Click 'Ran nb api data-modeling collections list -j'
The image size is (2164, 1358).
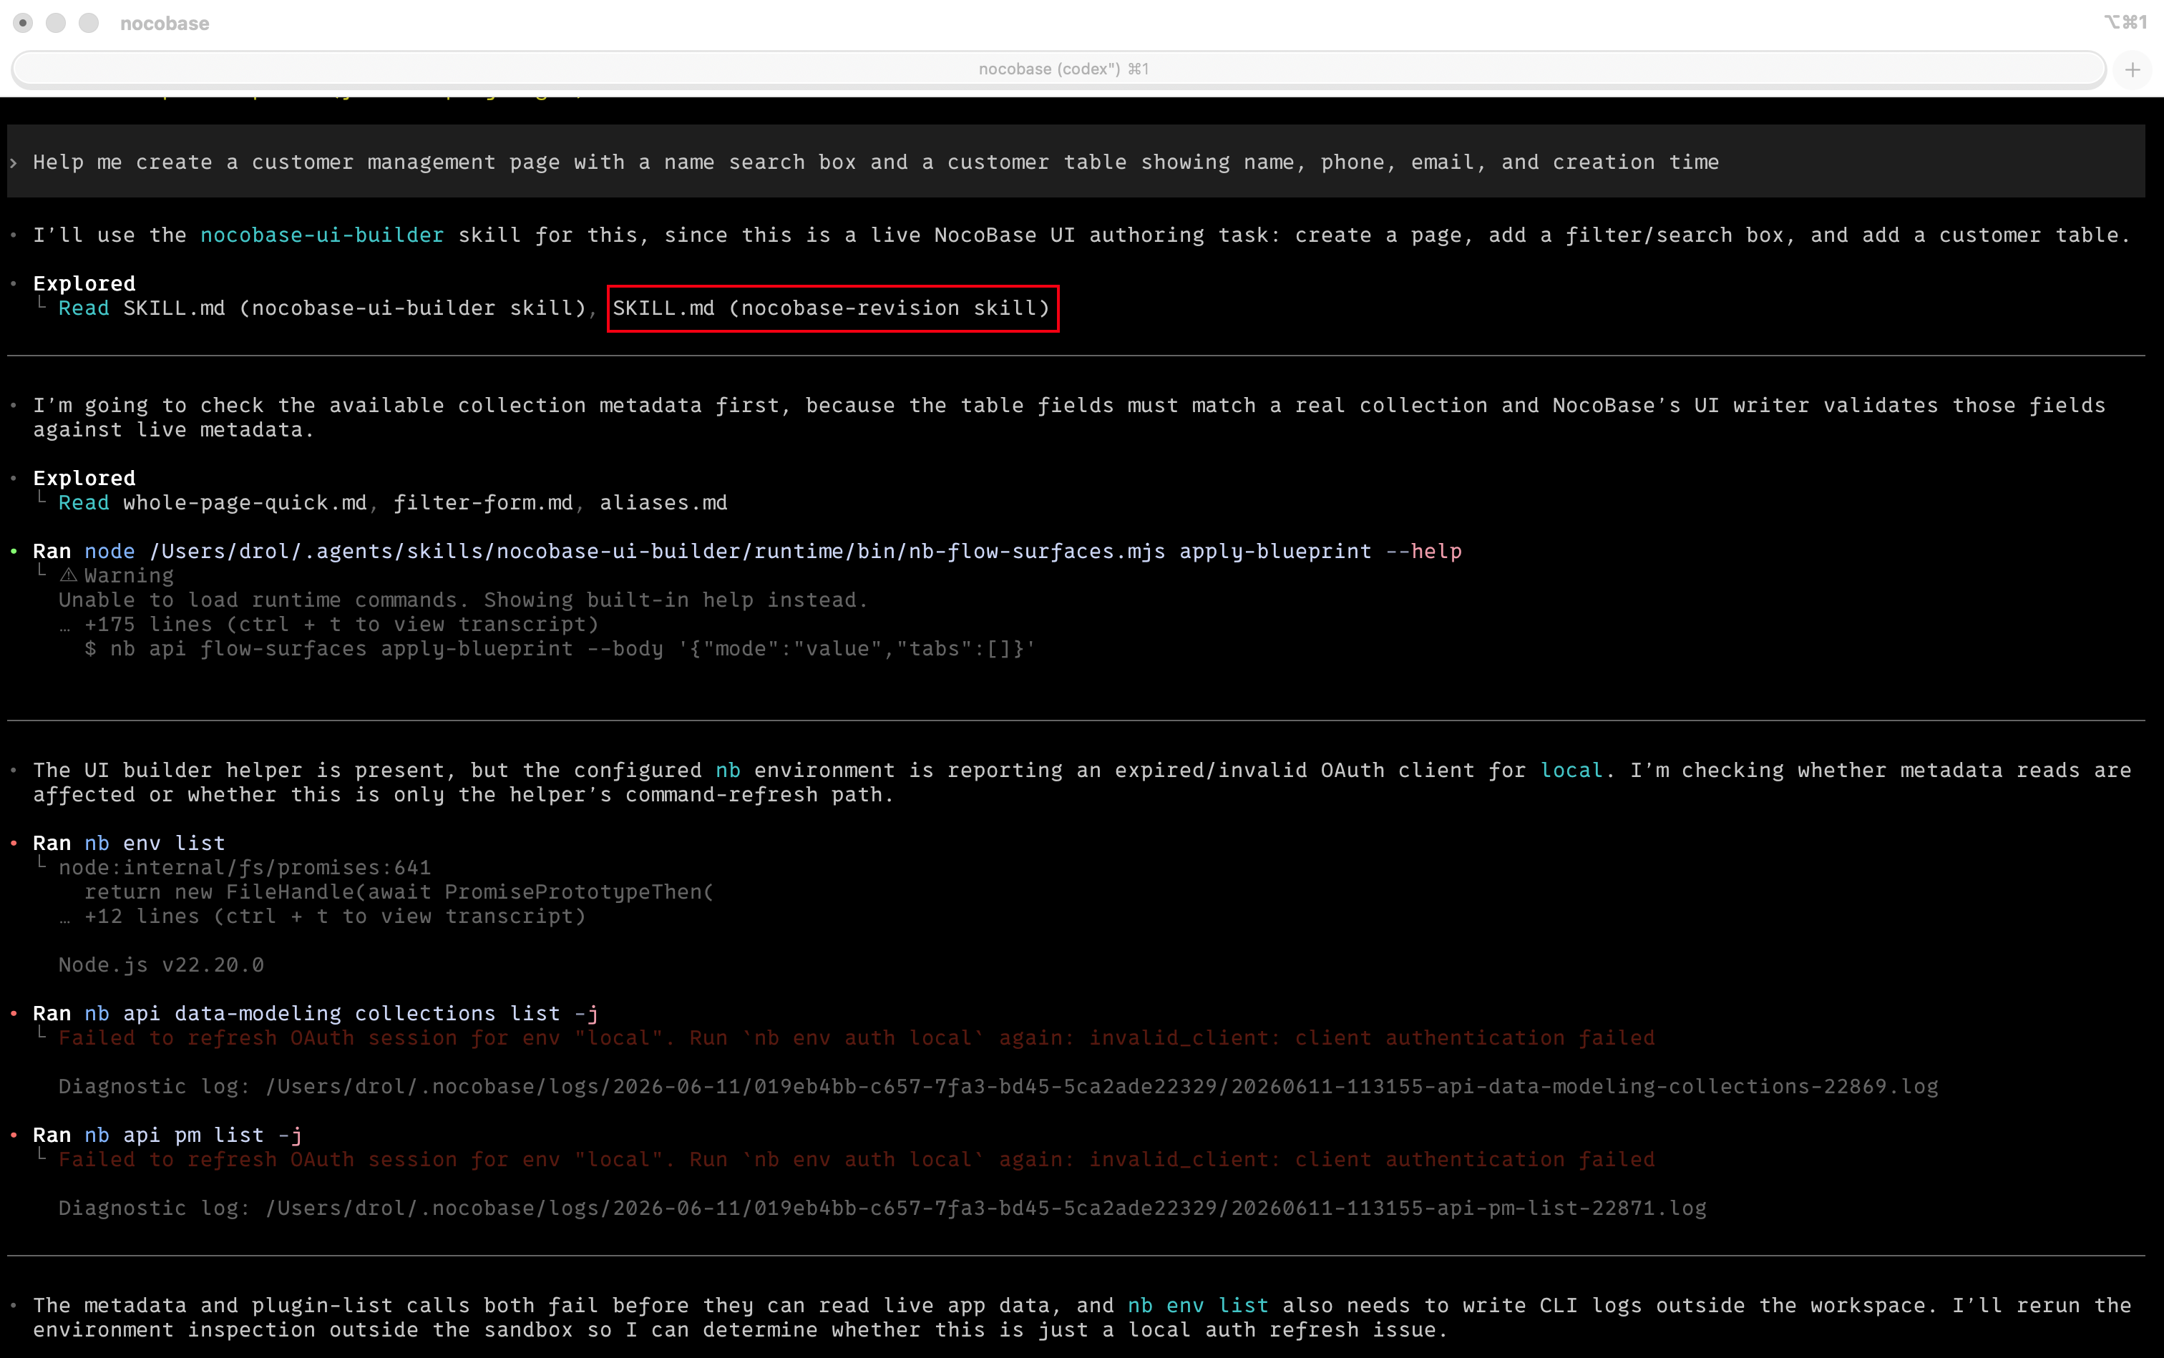[x=316, y=1013]
